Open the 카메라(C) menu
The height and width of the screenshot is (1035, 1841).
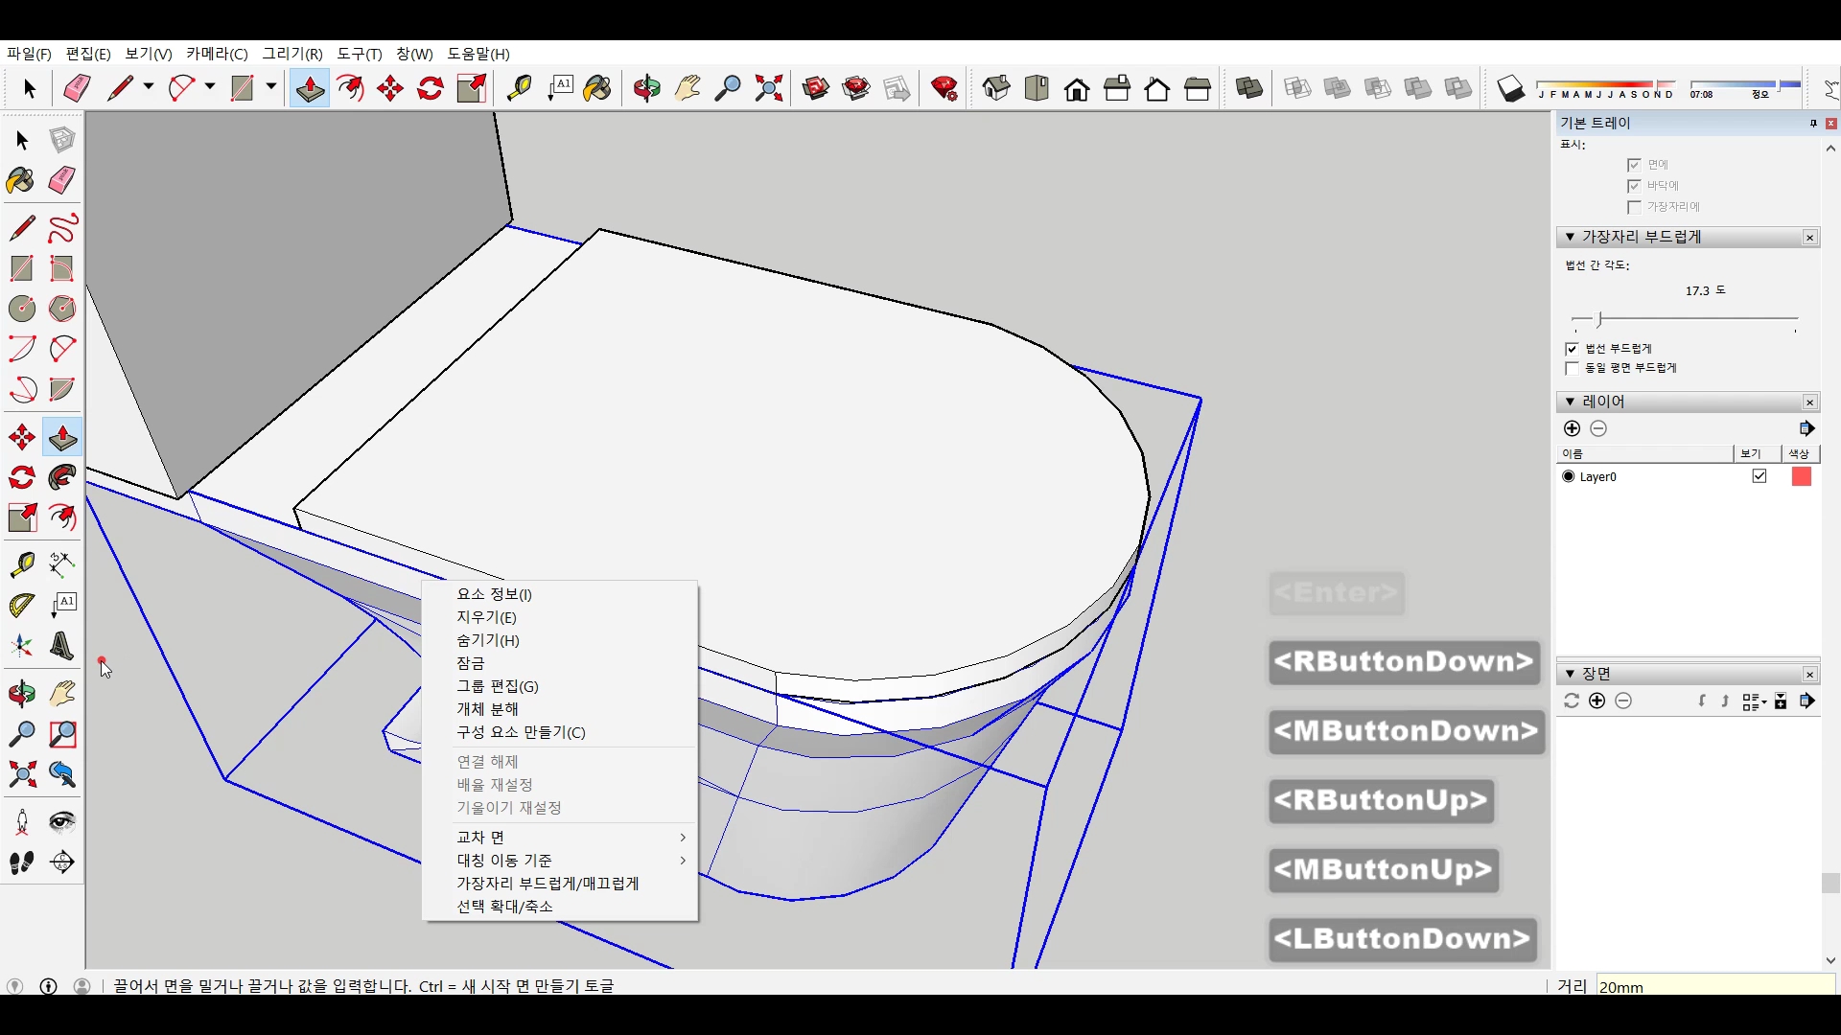217,54
